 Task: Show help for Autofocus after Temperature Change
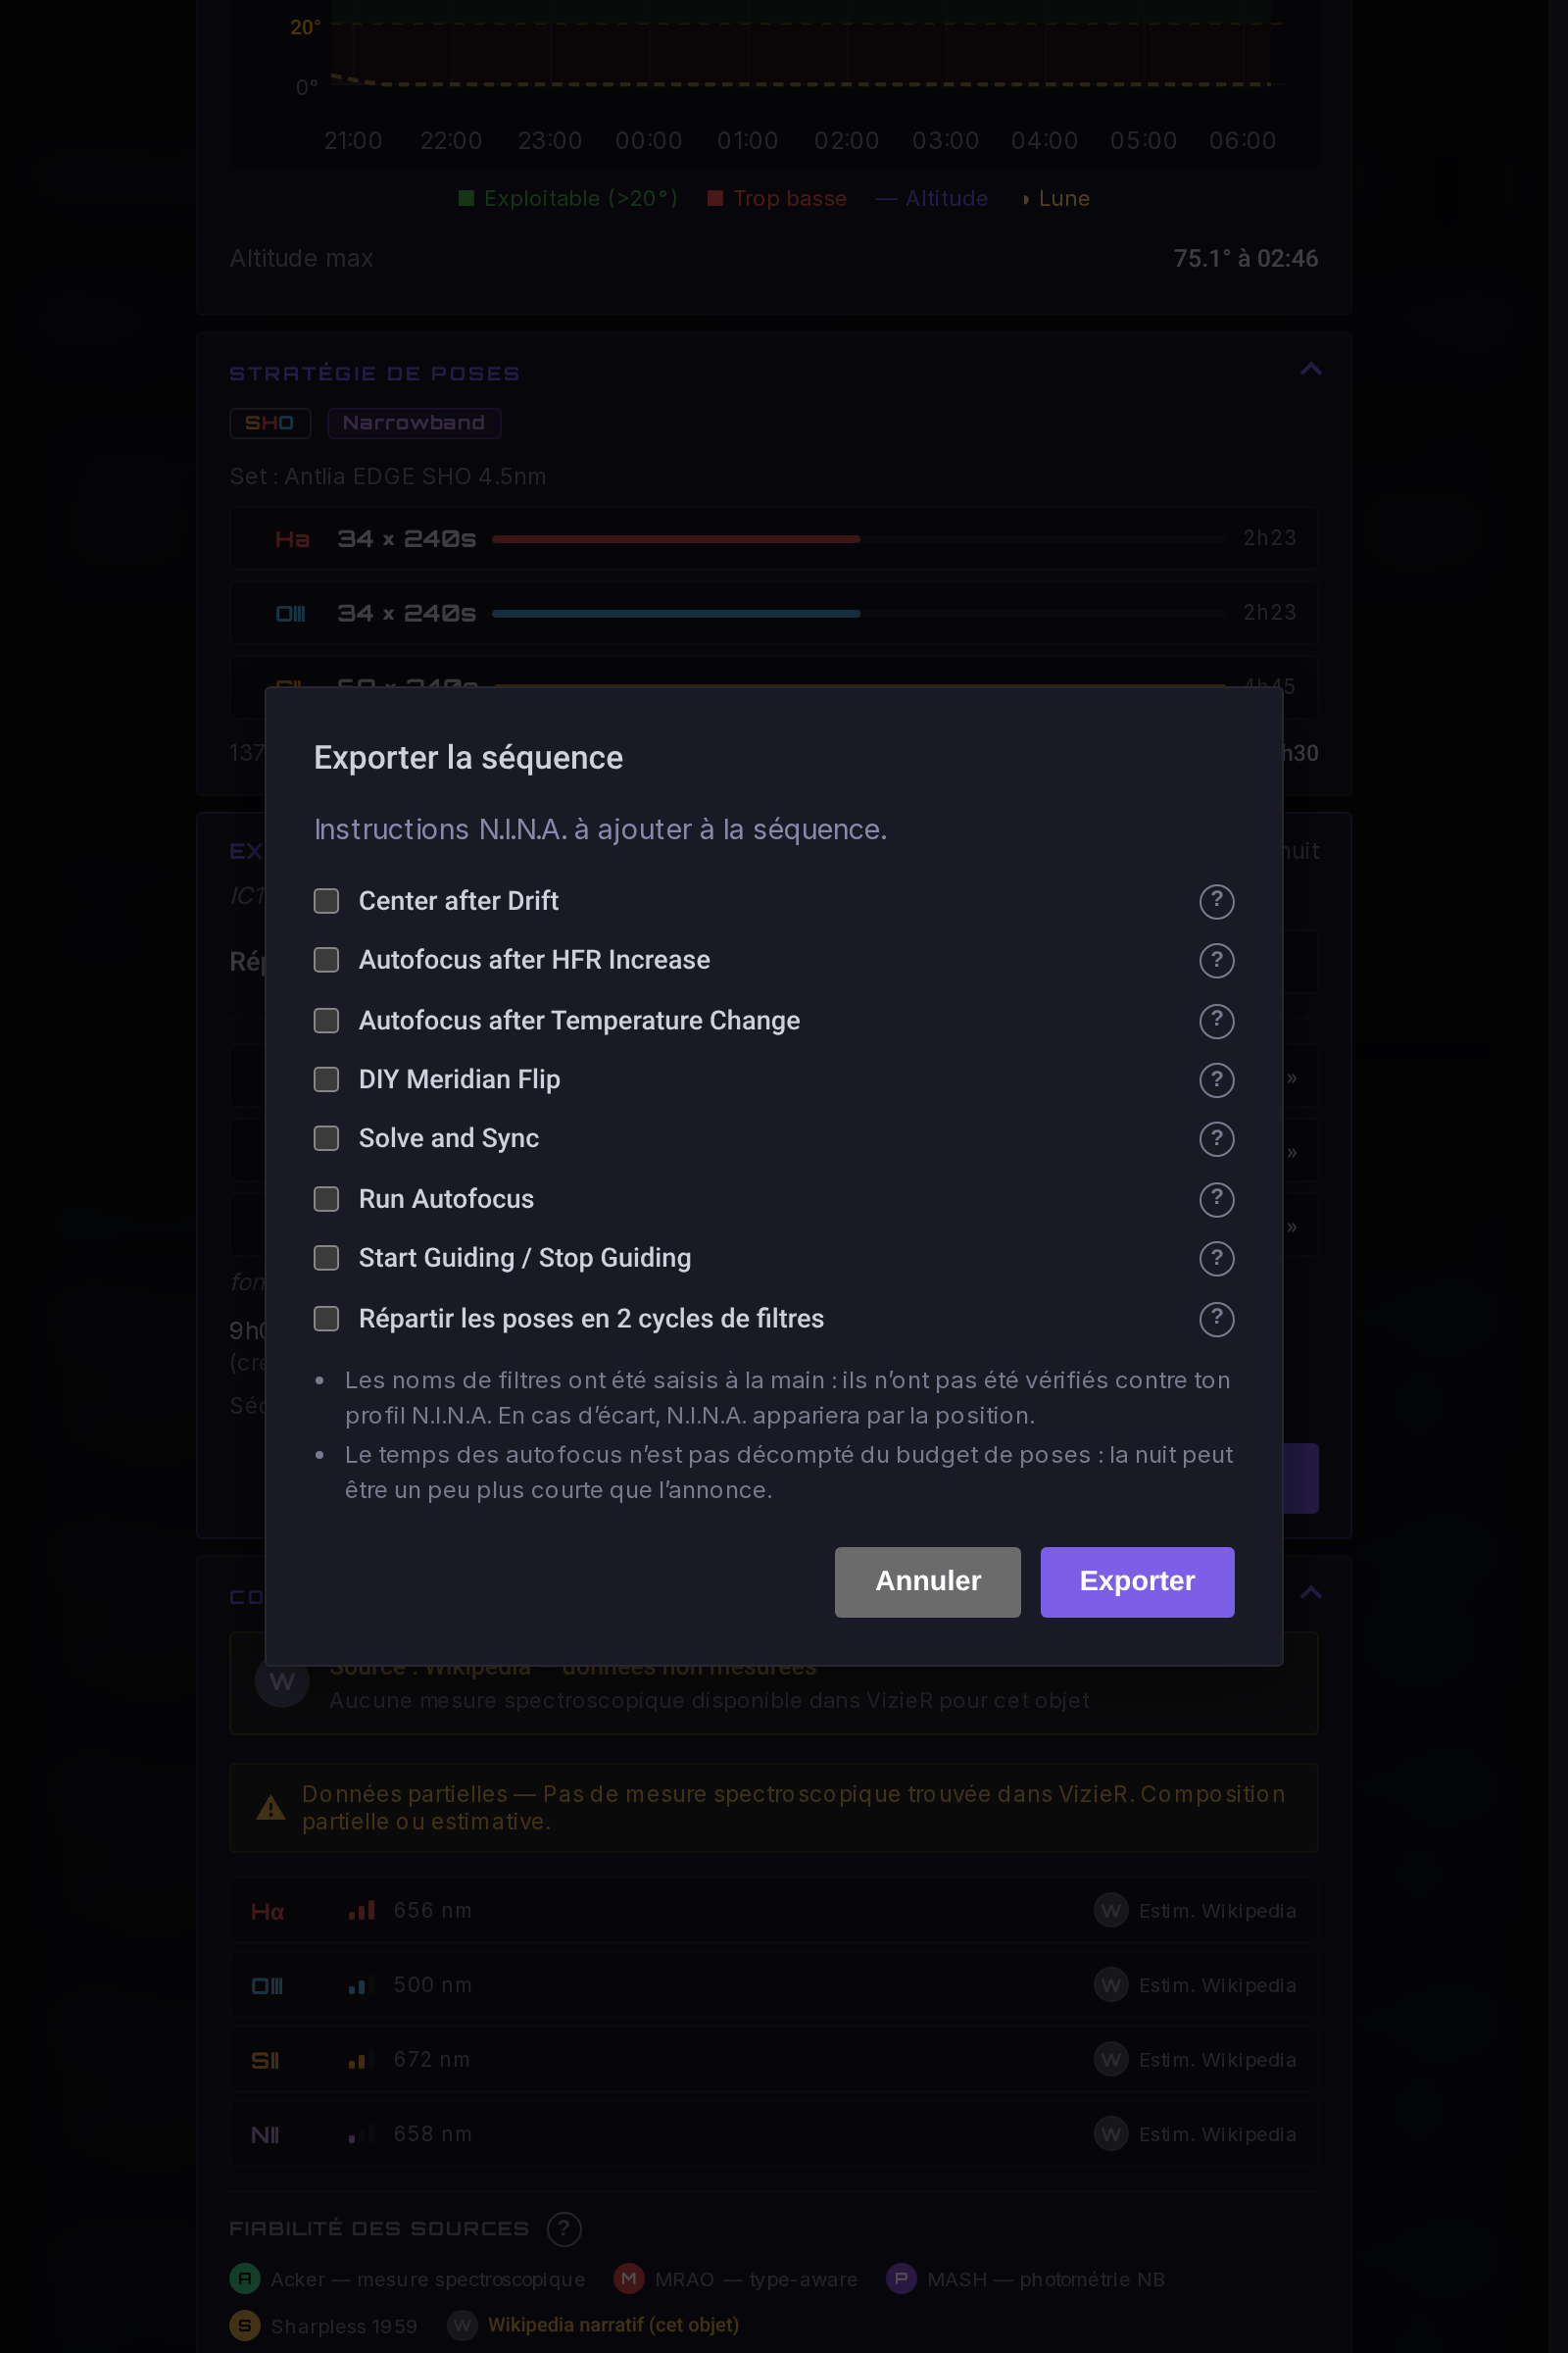pyautogui.click(x=1216, y=1021)
